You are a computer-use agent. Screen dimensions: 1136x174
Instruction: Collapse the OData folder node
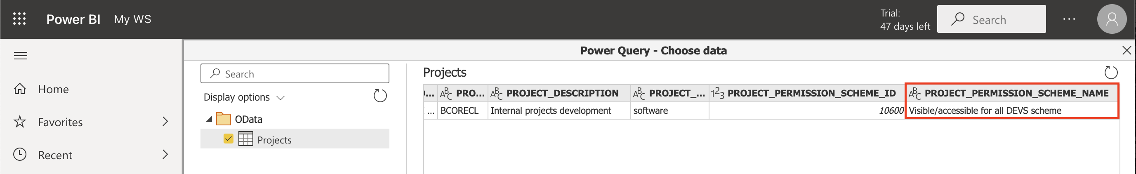click(x=209, y=119)
